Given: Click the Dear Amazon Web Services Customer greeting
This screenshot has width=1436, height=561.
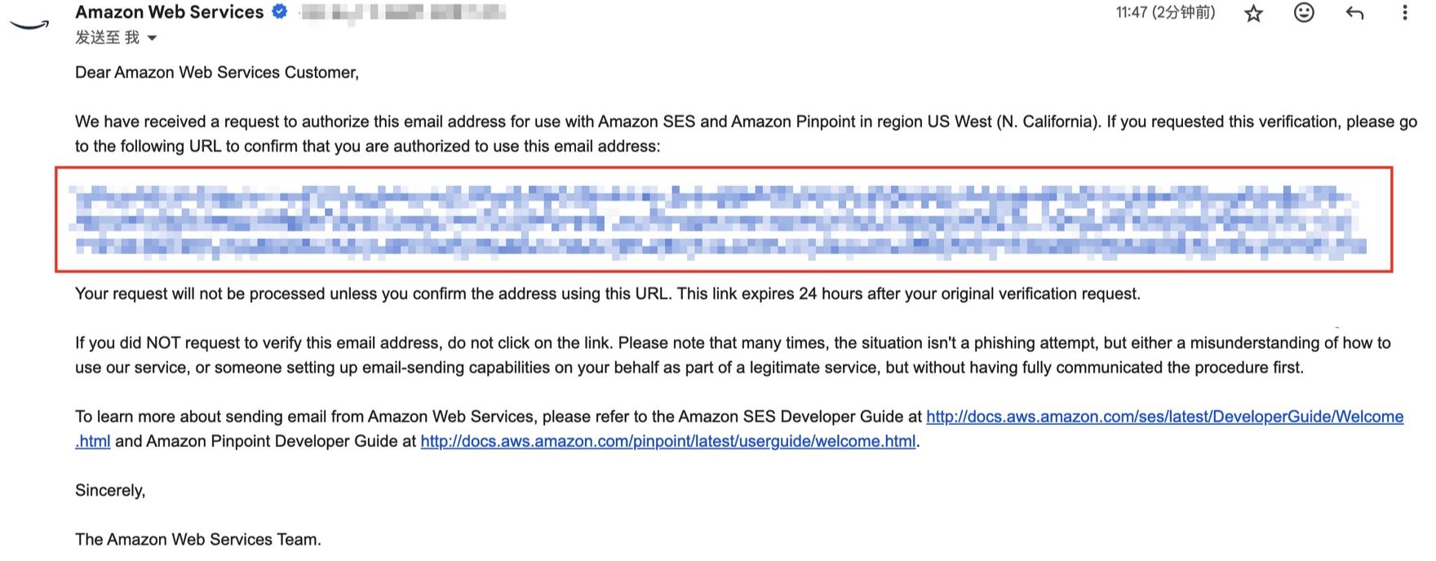Looking at the screenshot, I should [x=217, y=73].
